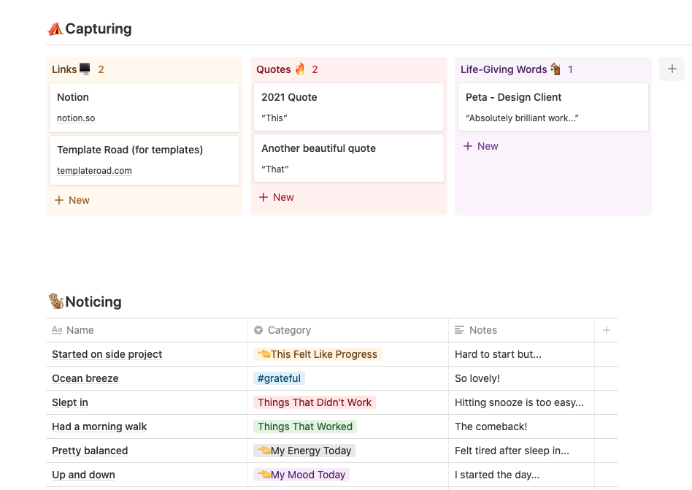
Task: Open the templateroad.com link
Action: coord(94,171)
